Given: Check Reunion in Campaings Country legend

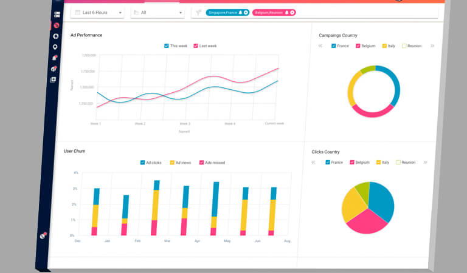Looking at the screenshot, I should (404, 45).
